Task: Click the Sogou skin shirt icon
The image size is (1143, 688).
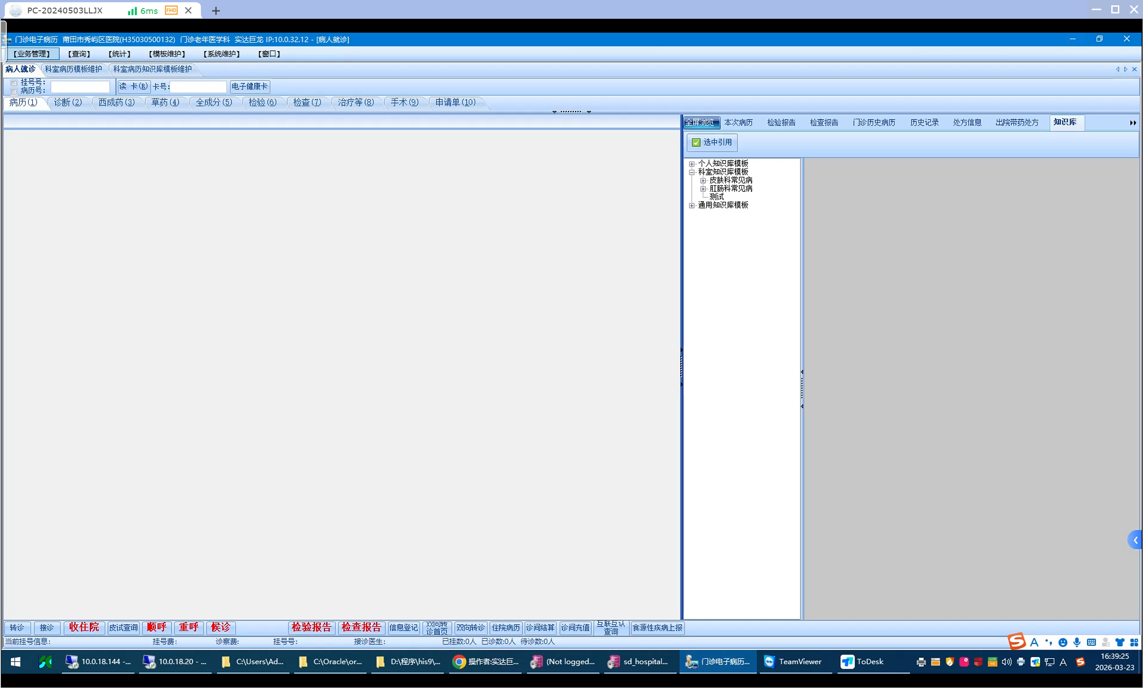Action: (x=1120, y=642)
